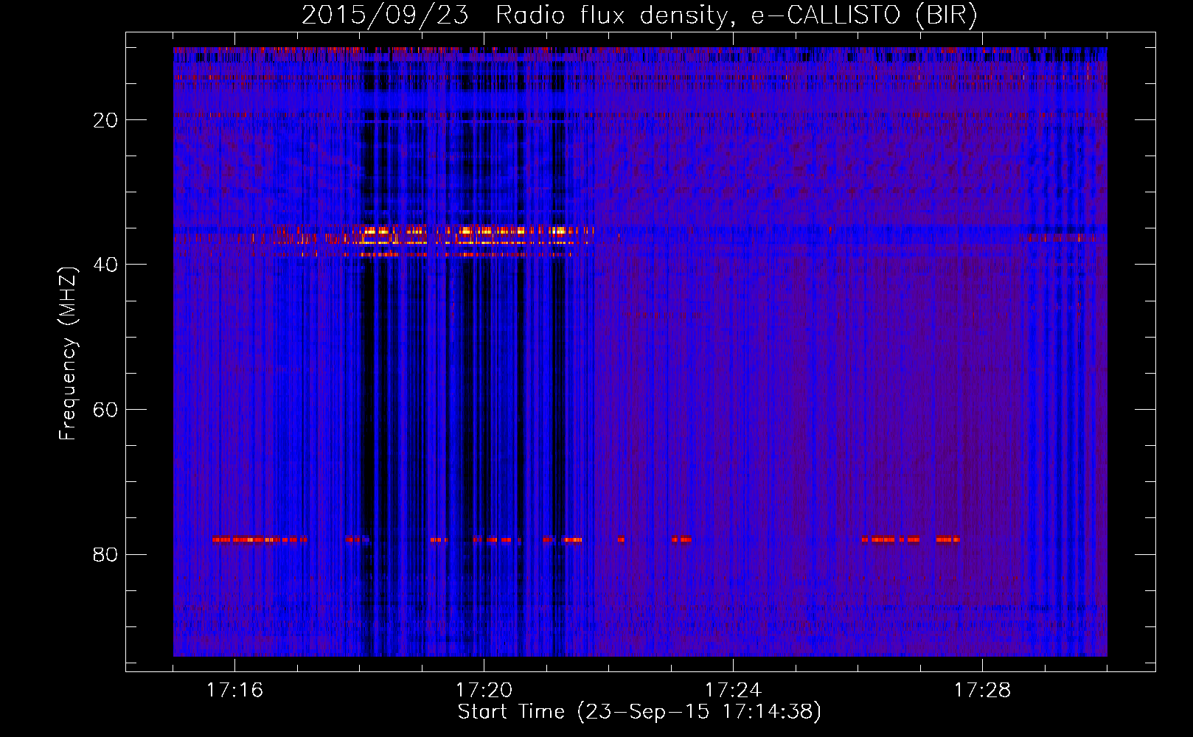Screen dimensions: 1193x737
Task: Click the 17:20 time tick label
Action: [x=484, y=691]
